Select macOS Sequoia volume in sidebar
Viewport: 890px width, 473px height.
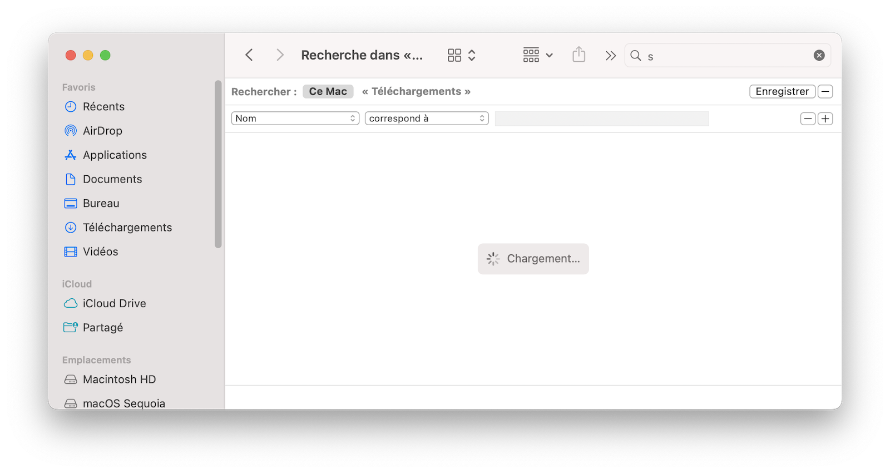click(123, 403)
